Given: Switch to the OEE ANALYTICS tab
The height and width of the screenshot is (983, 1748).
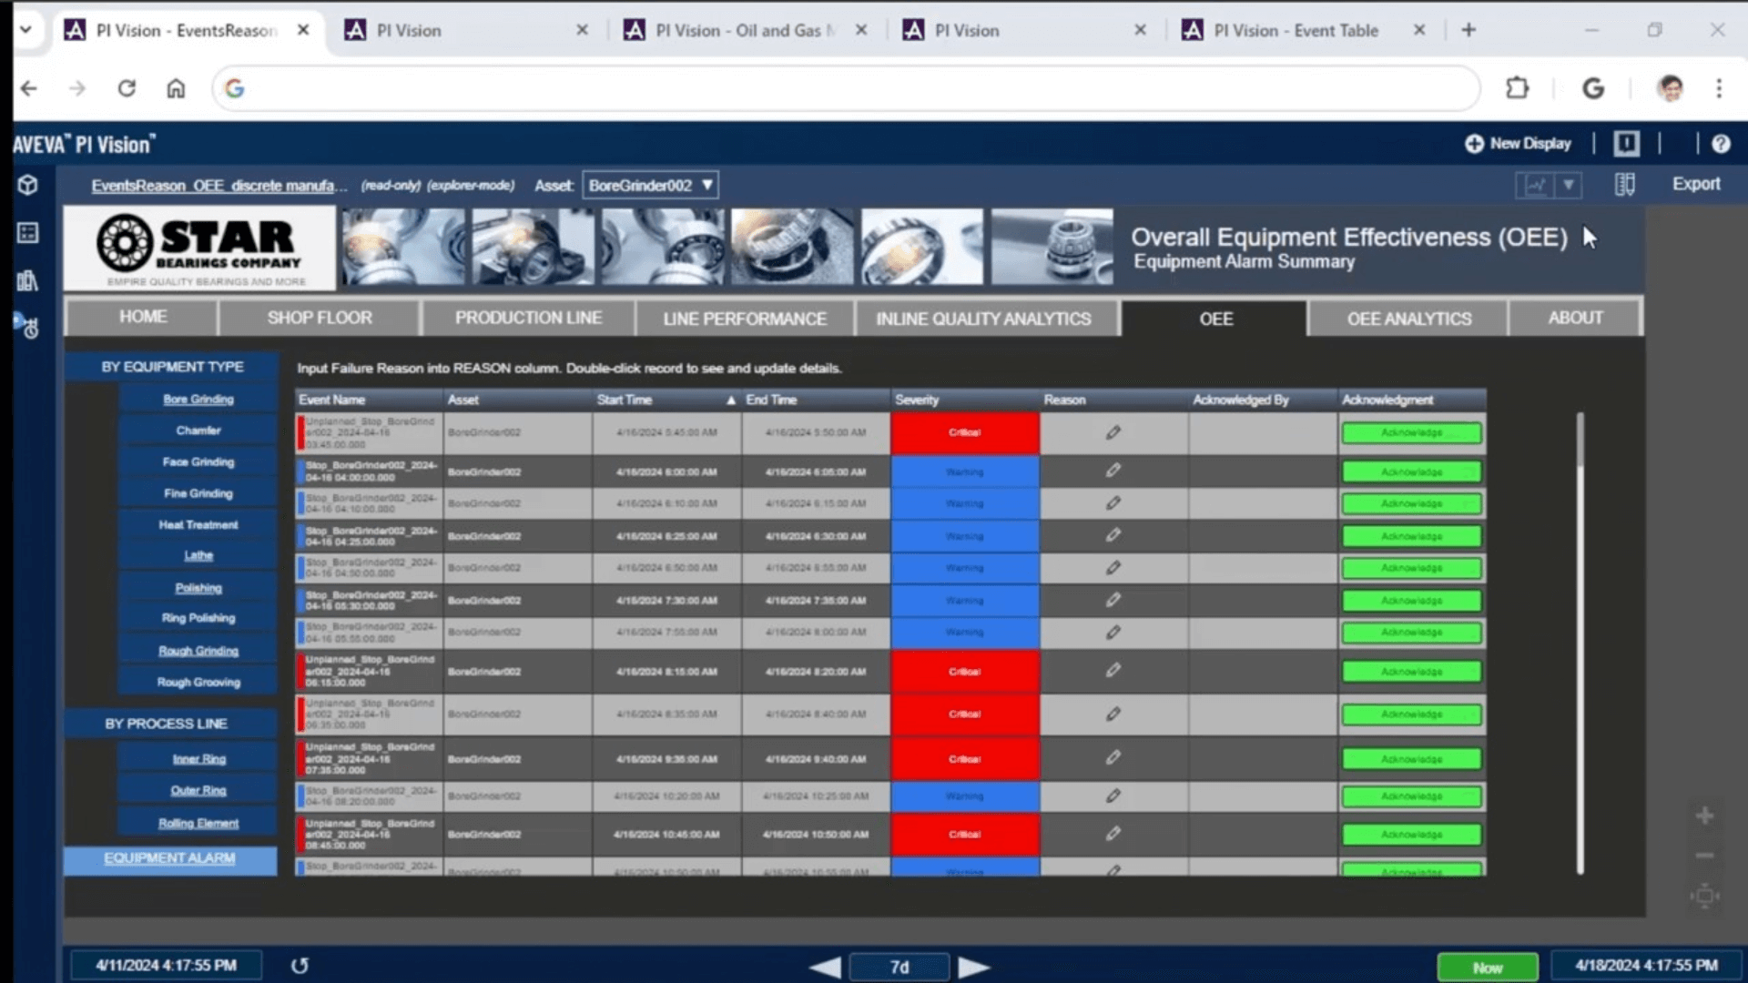Looking at the screenshot, I should coord(1408,318).
